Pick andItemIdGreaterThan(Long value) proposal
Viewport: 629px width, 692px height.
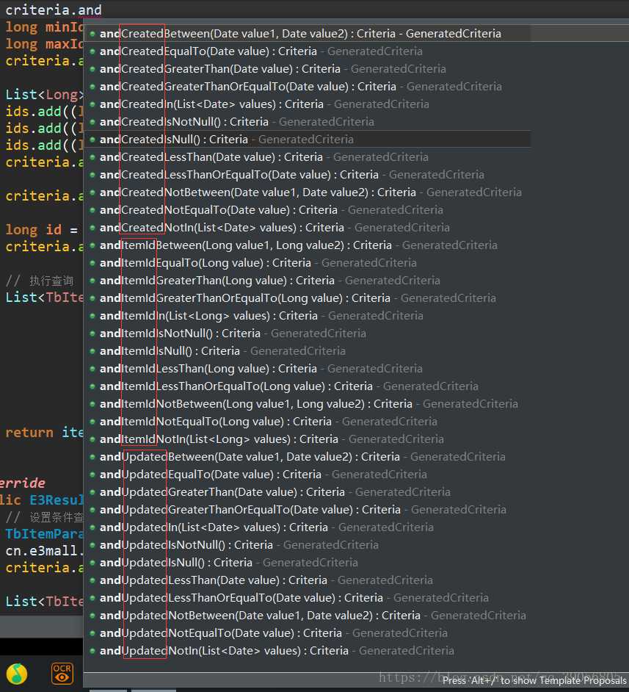point(307,281)
